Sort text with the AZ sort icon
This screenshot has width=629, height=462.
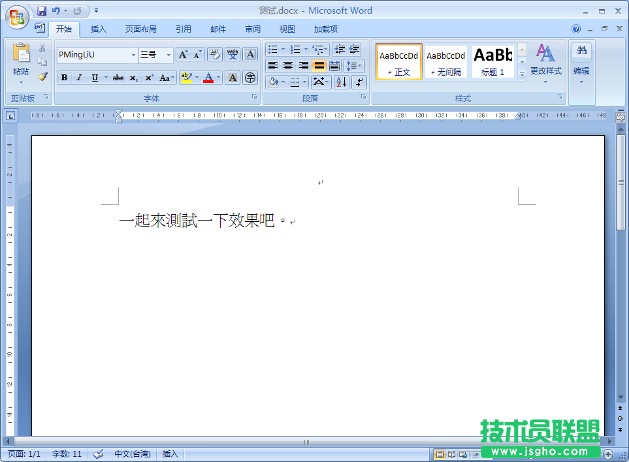tap(341, 82)
